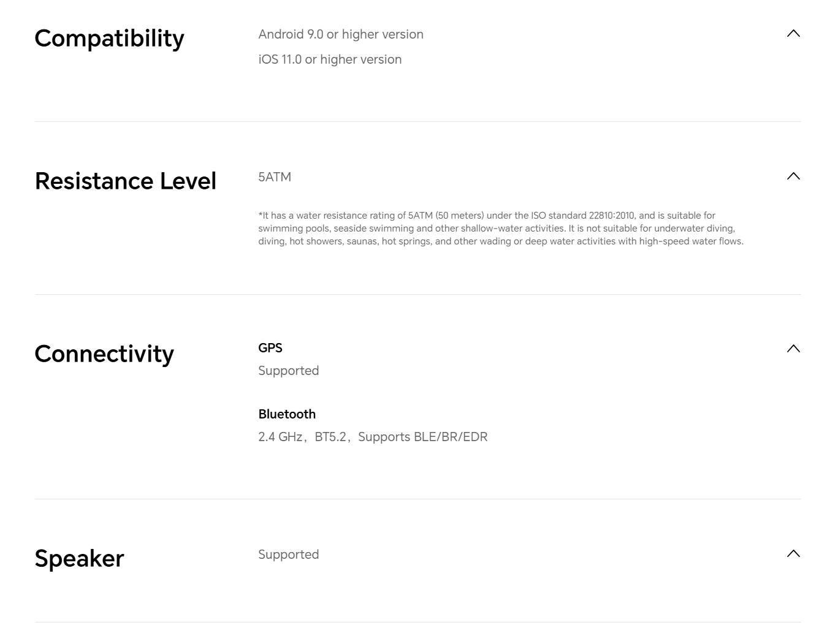Collapse the Connectivity section chevron

(793, 349)
